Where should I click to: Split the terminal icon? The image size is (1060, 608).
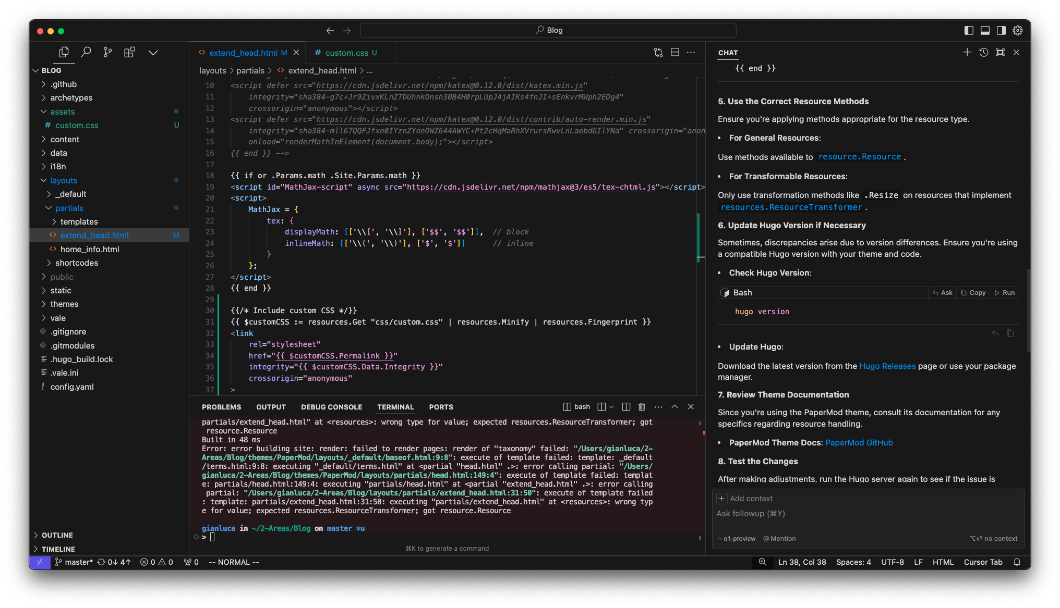coord(626,406)
